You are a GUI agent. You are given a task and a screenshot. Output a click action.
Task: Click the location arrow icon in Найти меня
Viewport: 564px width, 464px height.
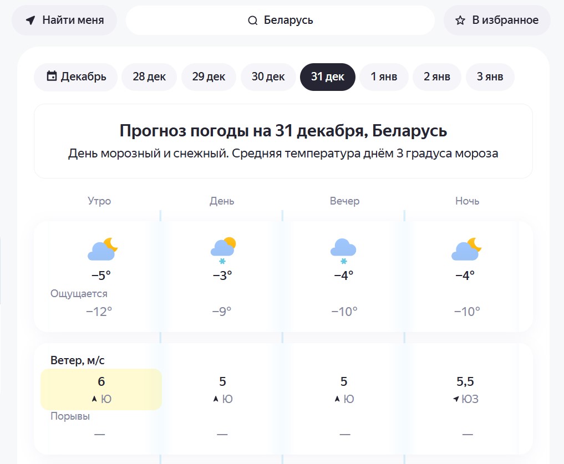[x=31, y=20]
